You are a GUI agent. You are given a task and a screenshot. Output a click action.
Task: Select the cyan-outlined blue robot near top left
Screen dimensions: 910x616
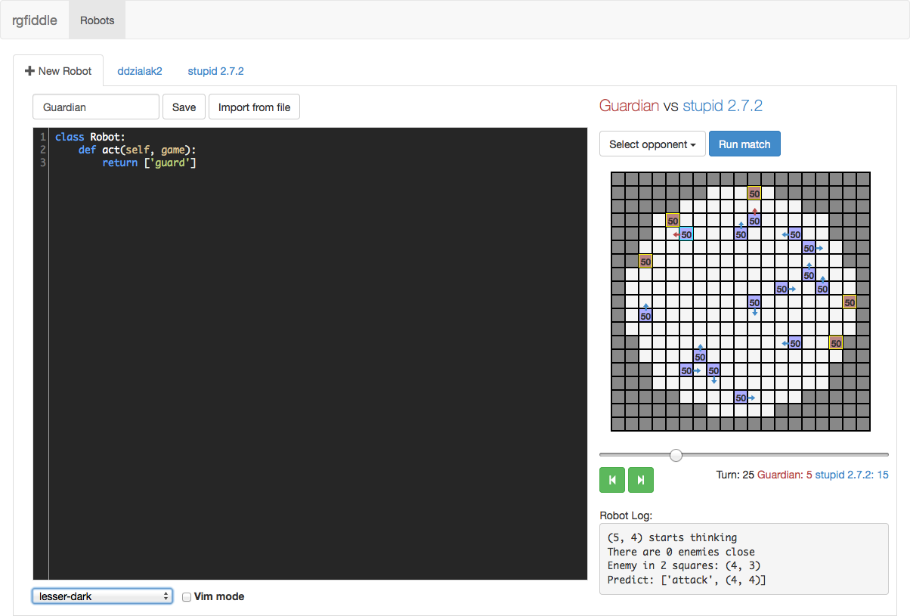(x=686, y=234)
